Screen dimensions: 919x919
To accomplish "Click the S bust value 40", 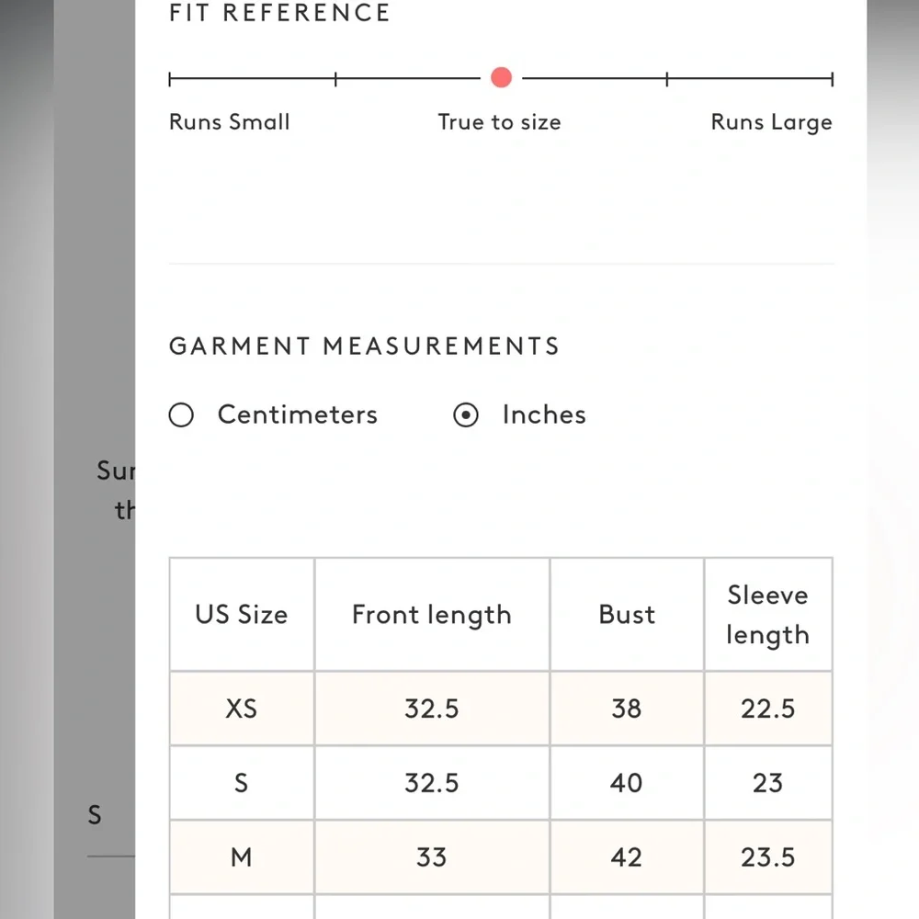I will (626, 783).
